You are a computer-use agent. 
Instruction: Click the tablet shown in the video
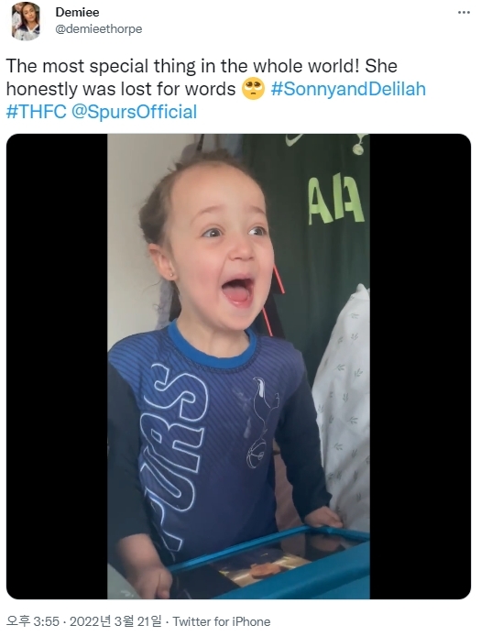click(269, 563)
